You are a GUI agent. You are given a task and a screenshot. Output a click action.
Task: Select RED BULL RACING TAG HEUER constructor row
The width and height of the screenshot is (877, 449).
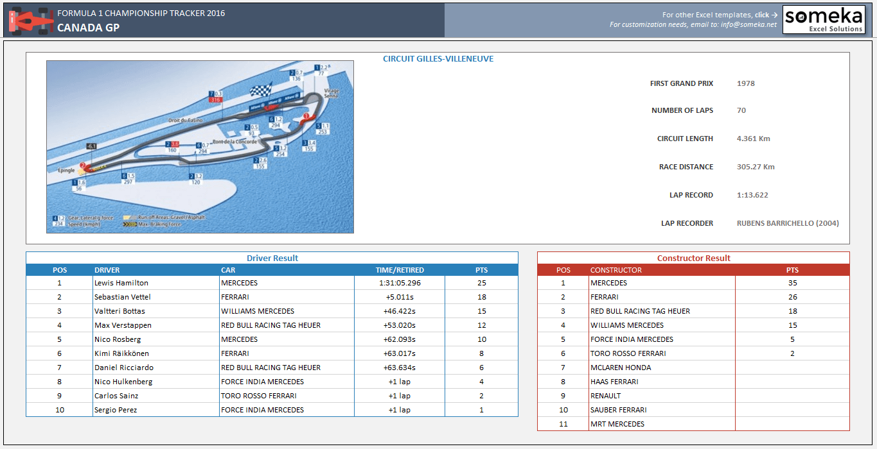point(693,311)
